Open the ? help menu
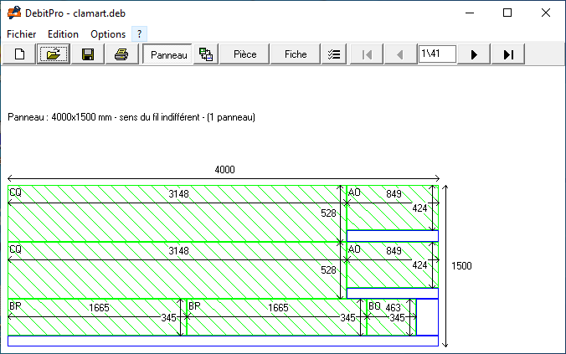This screenshot has height=354, width=566. 139,34
